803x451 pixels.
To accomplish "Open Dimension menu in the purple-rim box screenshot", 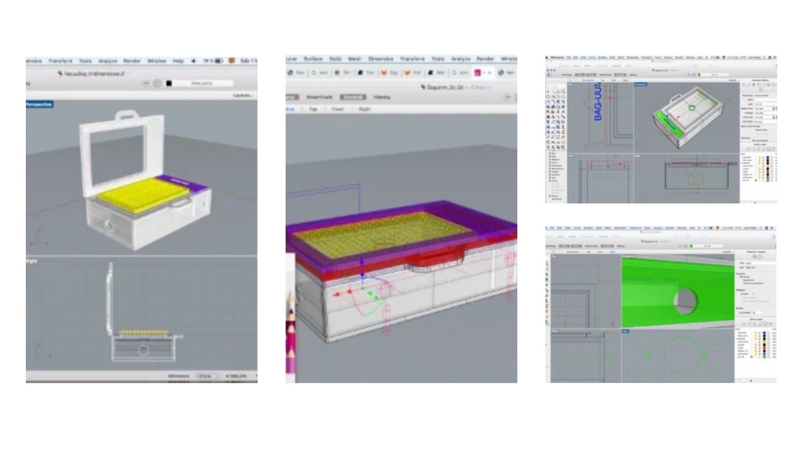I will (x=381, y=59).
